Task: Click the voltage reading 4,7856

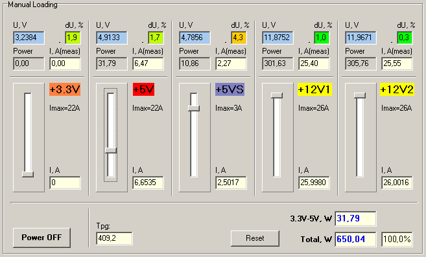Action: (x=195, y=38)
